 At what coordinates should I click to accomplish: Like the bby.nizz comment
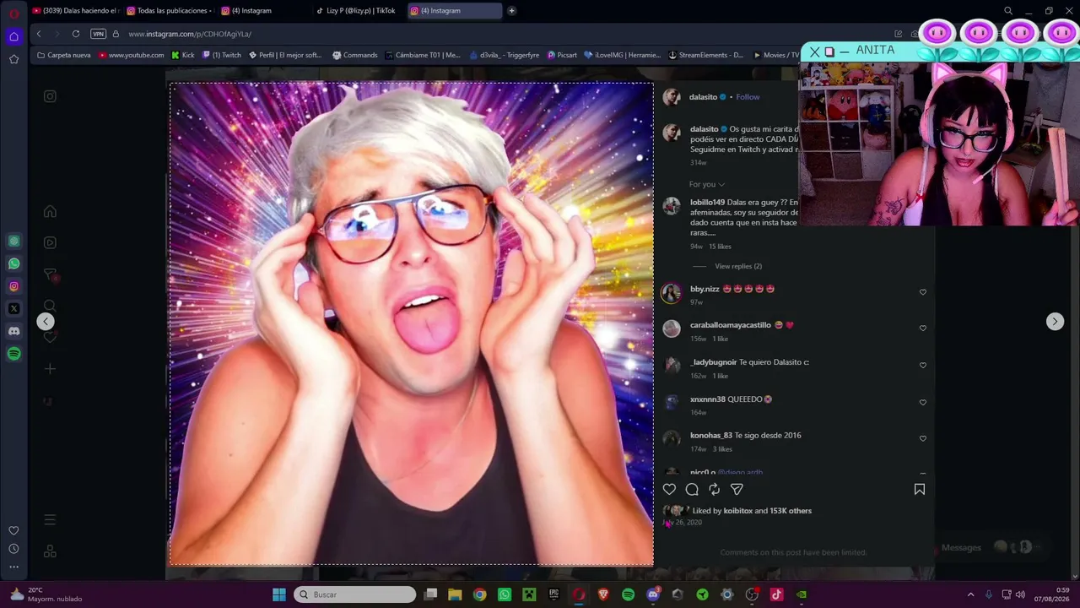(x=922, y=292)
